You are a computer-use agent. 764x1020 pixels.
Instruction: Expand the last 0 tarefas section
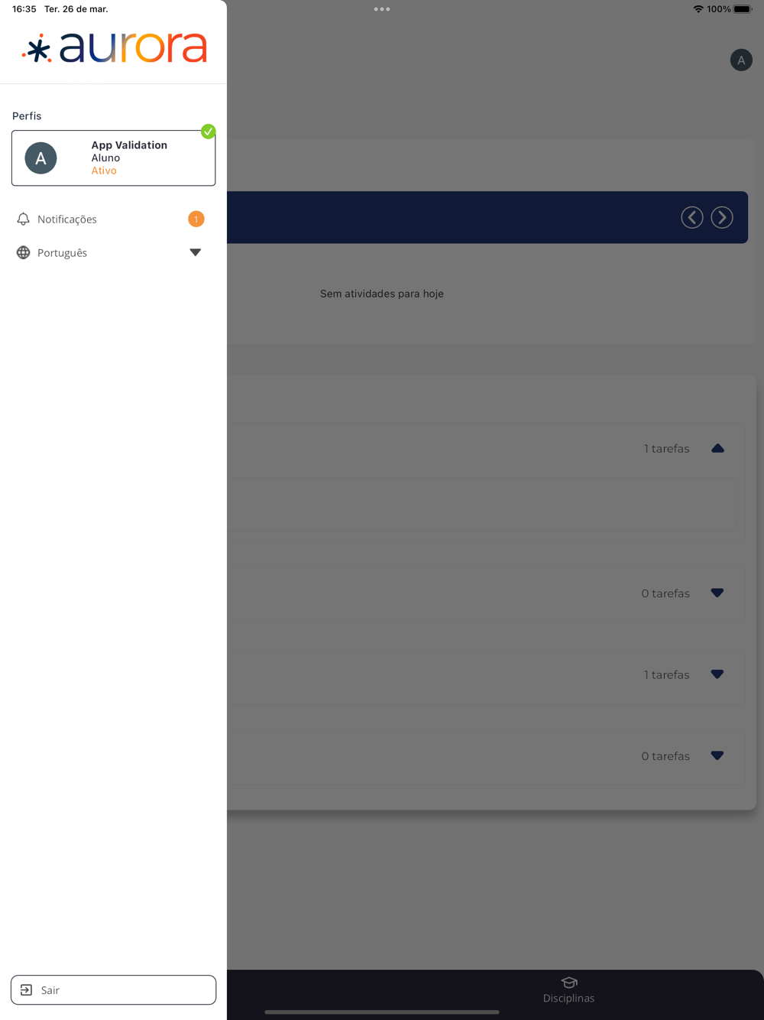pos(717,755)
